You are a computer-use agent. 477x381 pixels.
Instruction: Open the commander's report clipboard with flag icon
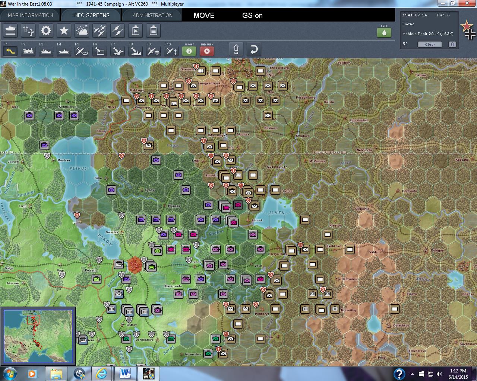point(136,31)
